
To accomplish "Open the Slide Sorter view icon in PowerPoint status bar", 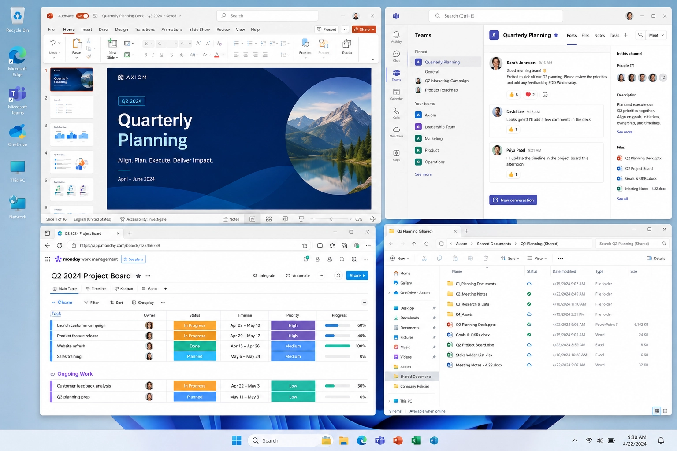I will (269, 219).
